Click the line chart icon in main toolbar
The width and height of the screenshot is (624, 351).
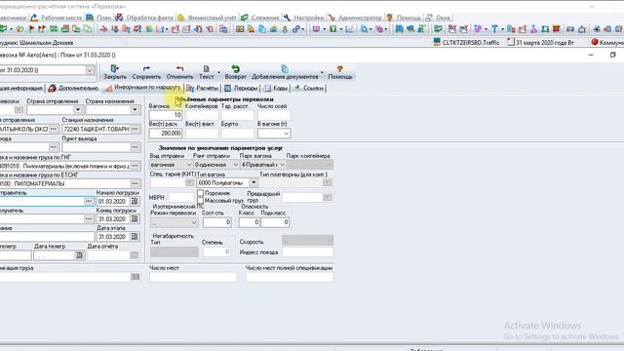[349, 29]
